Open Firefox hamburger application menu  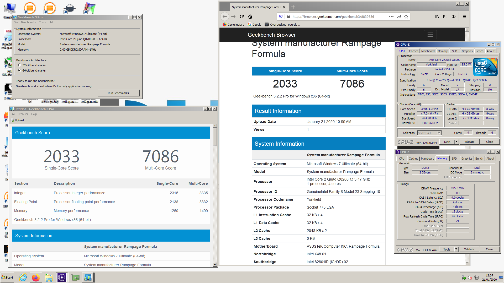click(x=464, y=17)
